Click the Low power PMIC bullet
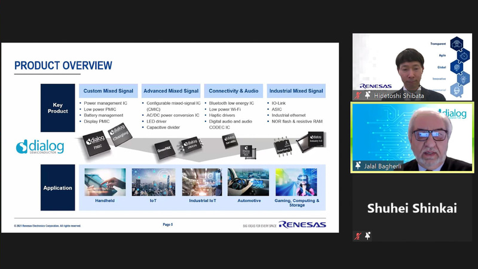The height and width of the screenshot is (269, 478). pyautogui.click(x=100, y=109)
